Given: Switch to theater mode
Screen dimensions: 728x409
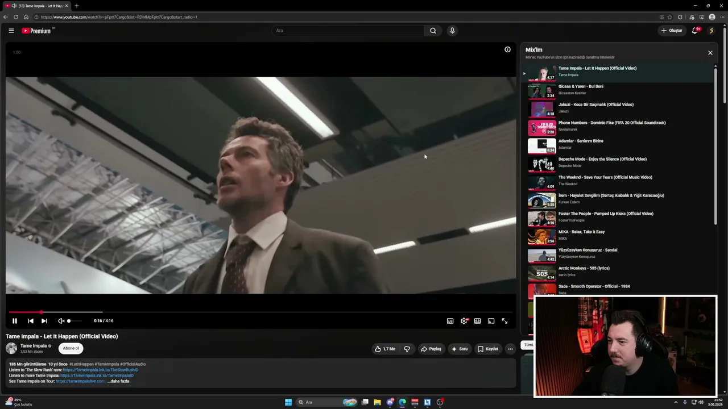Looking at the screenshot, I should tap(478, 321).
